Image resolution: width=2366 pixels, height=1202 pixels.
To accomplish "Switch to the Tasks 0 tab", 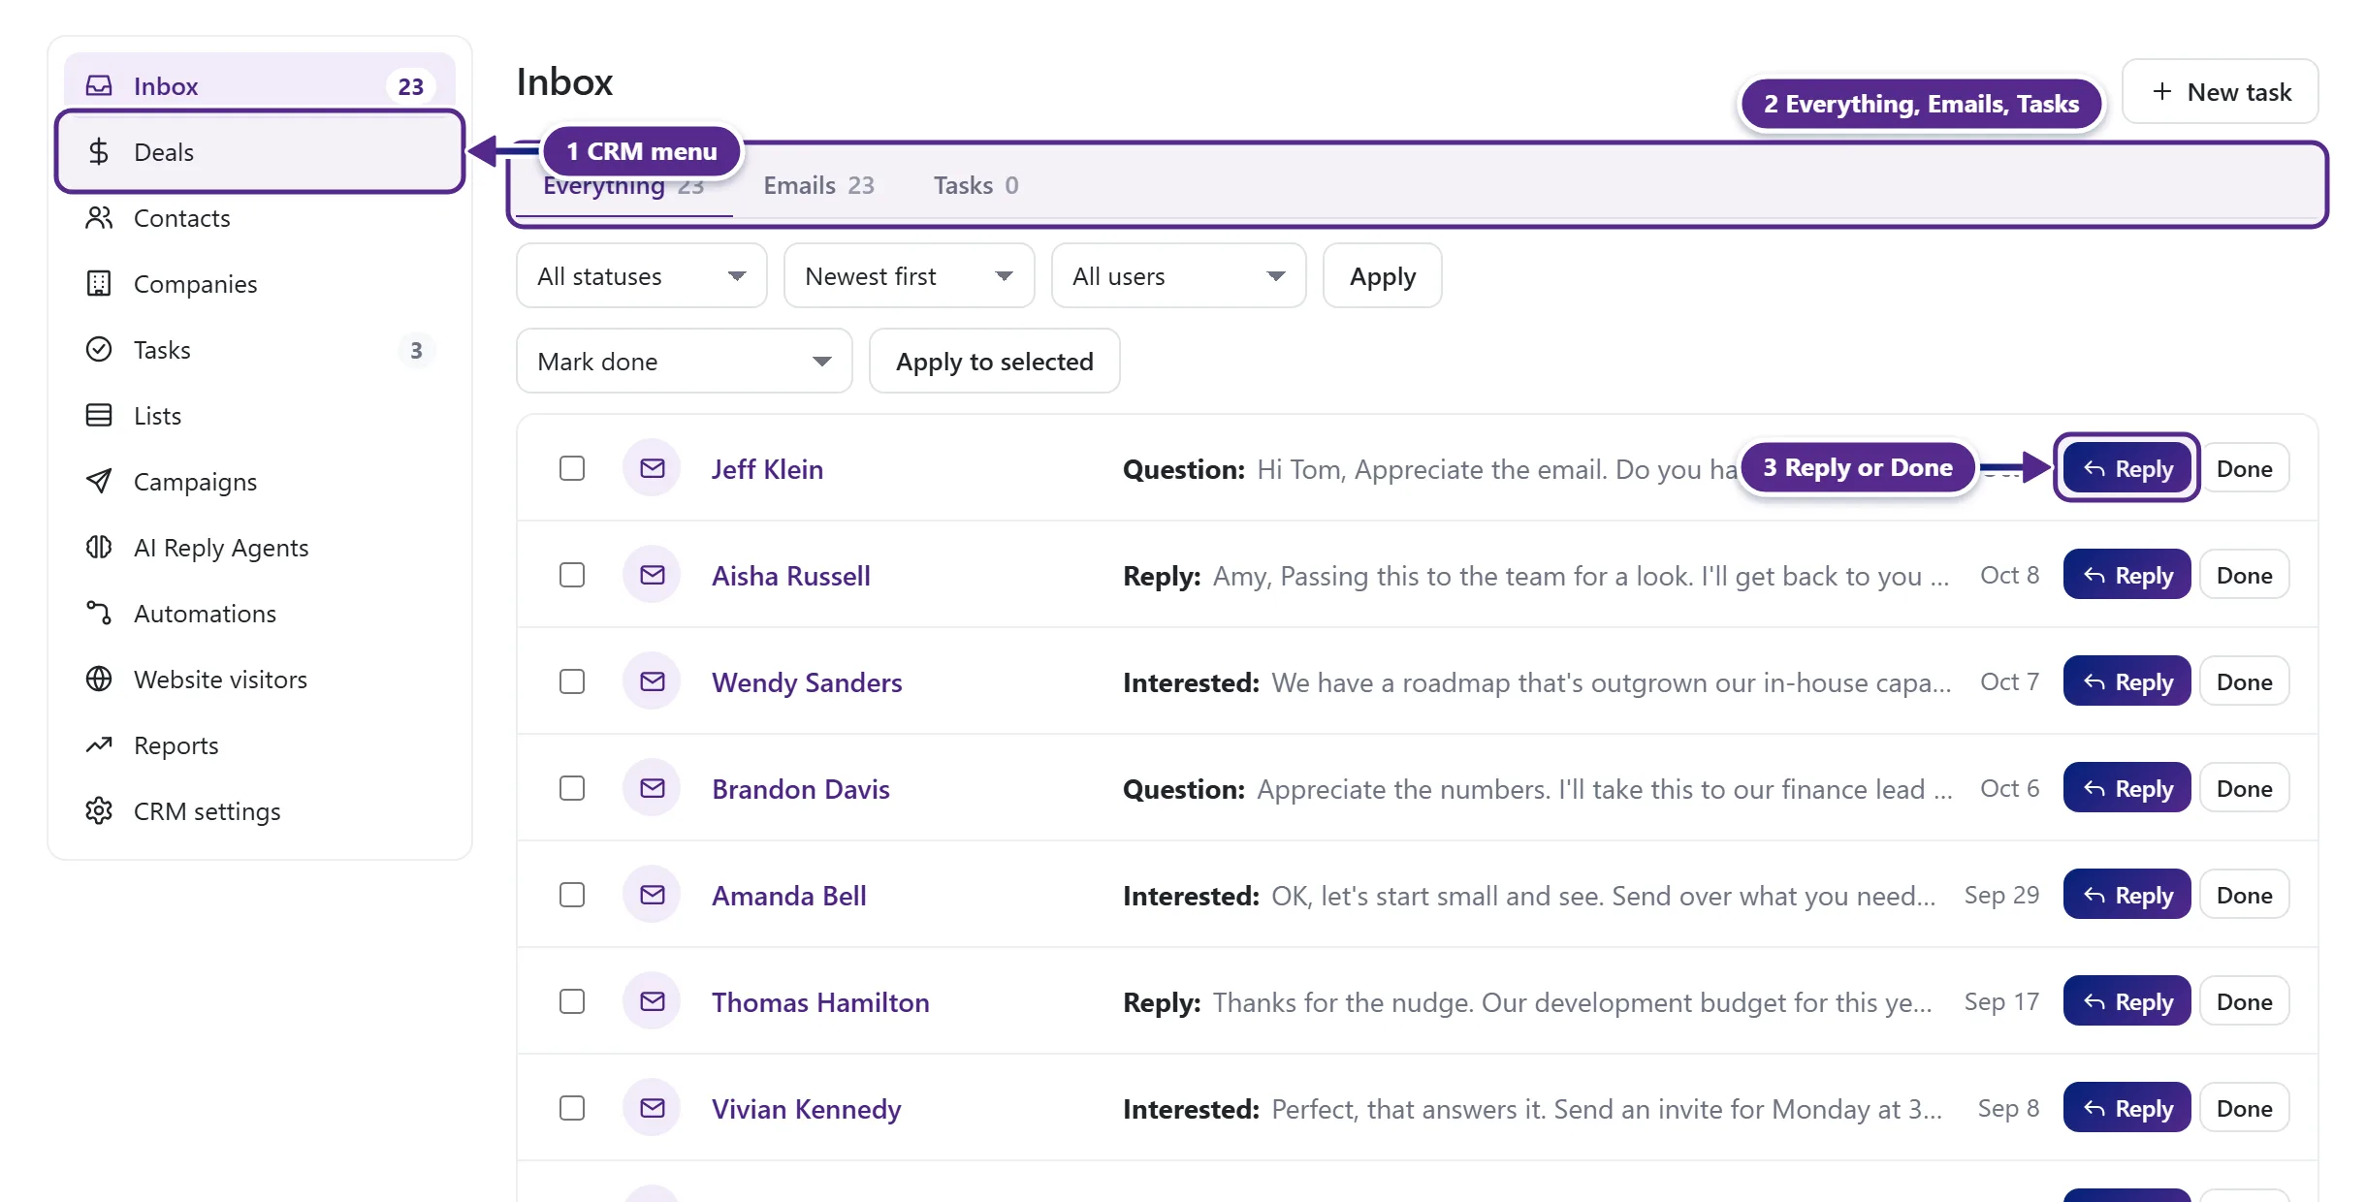I will pyautogui.click(x=975, y=185).
